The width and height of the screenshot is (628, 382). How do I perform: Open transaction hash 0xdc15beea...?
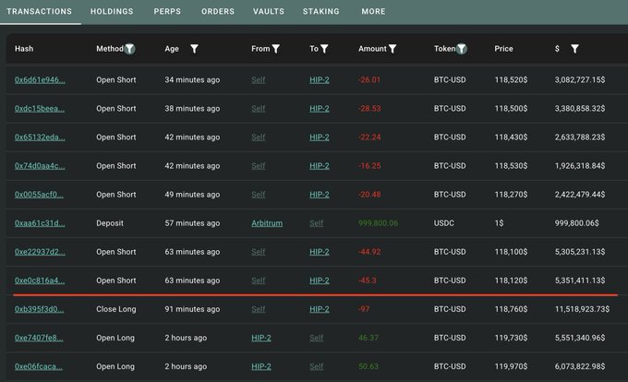40,109
